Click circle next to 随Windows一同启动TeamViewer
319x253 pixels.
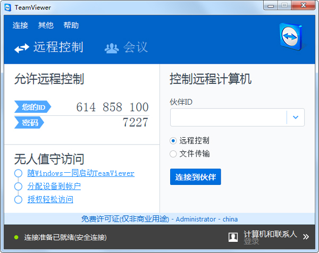pos(18,173)
